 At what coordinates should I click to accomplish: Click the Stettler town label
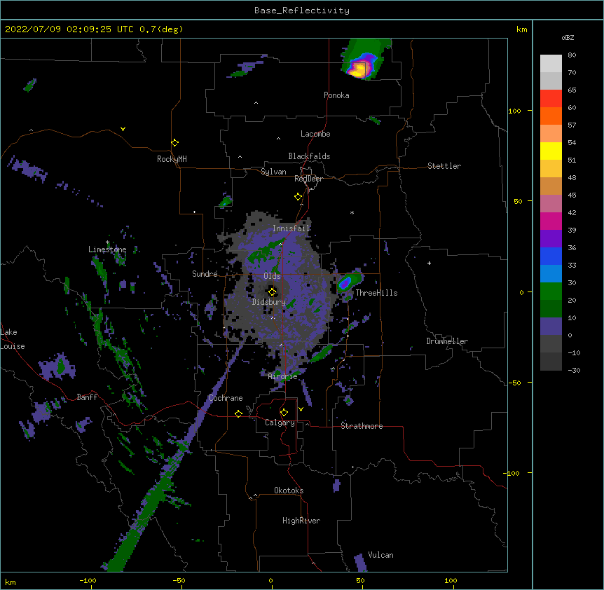coord(444,166)
